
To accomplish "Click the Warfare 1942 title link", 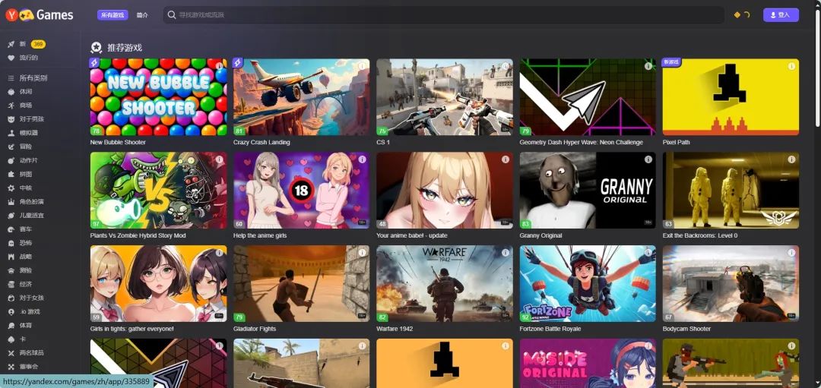I will pos(395,329).
